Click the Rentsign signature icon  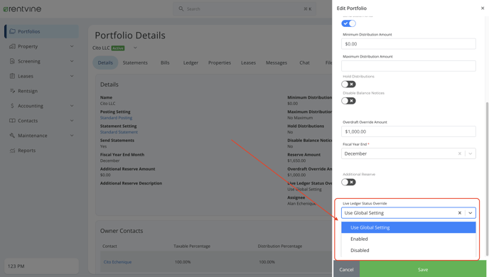pyautogui.click(x=13, y=91)
